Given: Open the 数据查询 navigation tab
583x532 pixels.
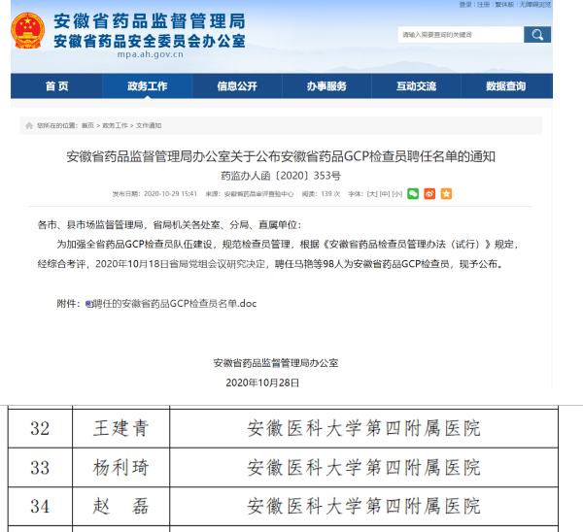Looking at the screenshot, I should coord(505,86).
